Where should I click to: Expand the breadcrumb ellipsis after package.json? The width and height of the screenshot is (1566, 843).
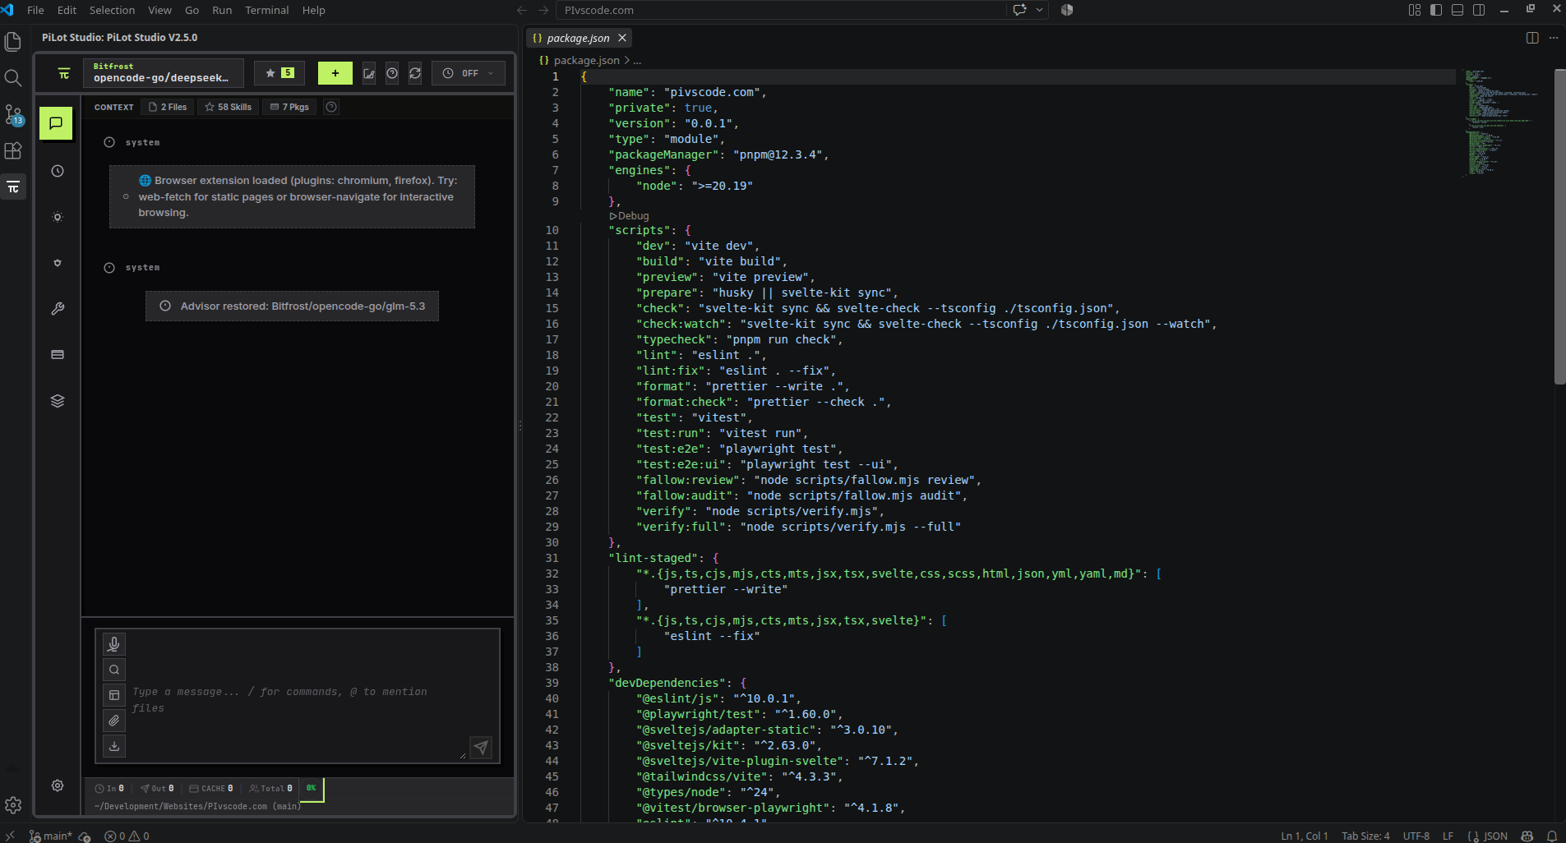pyautogui.click(x=637, y=61)
